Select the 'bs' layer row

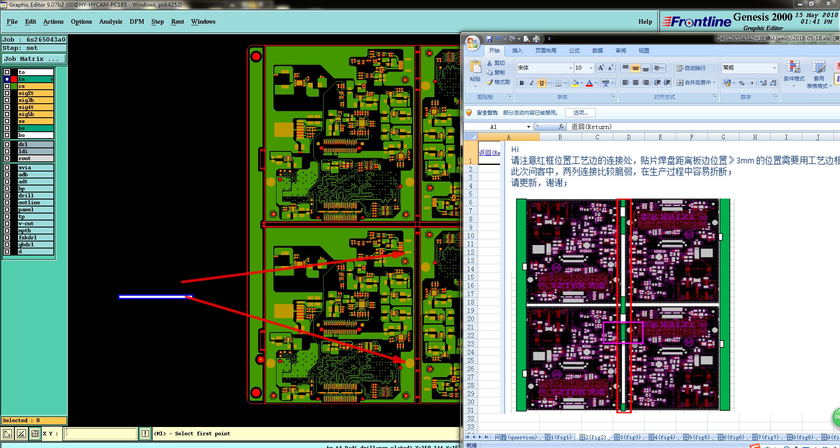35,128
